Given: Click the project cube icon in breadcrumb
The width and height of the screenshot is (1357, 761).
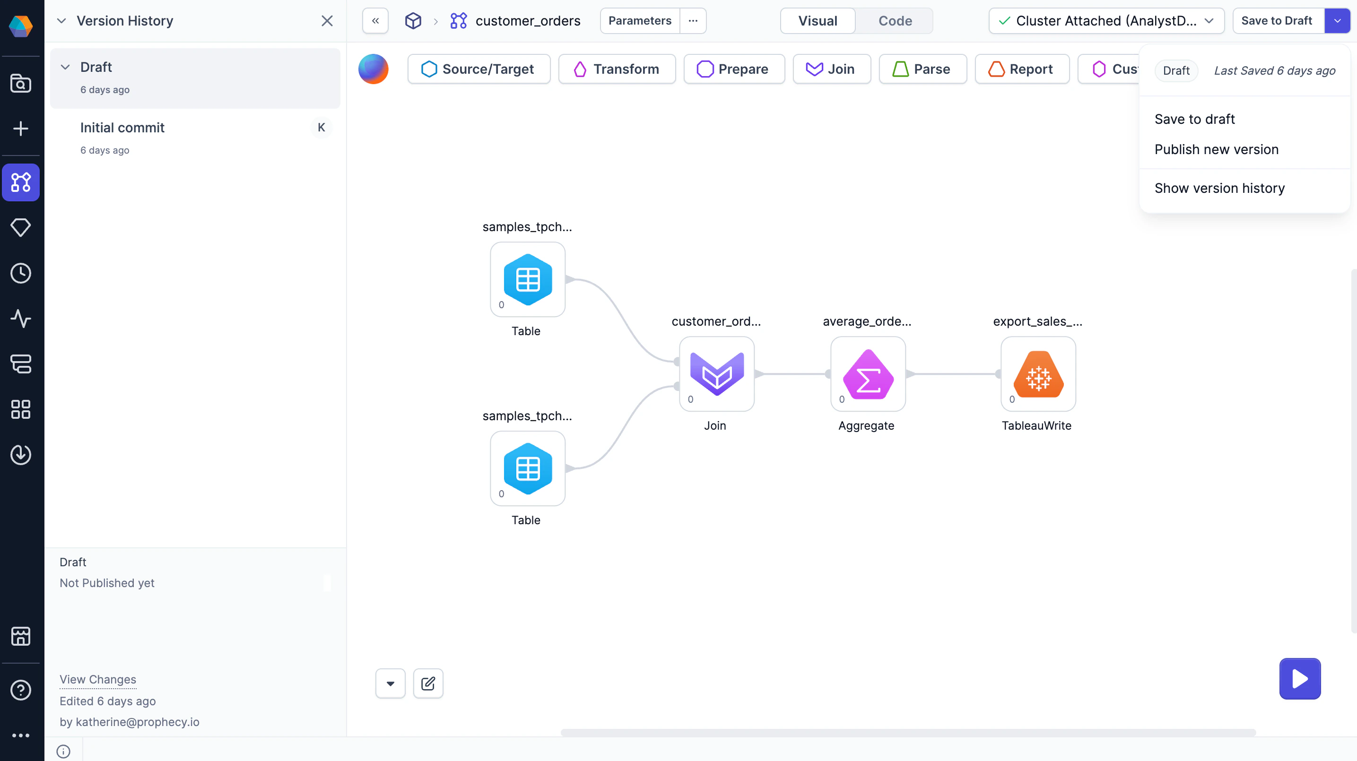Looking at the screenshot, I should pyautogui.click(x=413, y=21).
